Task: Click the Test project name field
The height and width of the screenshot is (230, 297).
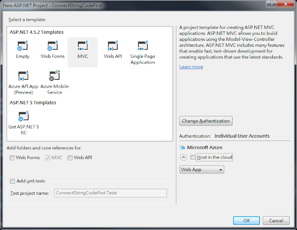Action: pyautogui.click(x=110, y=193)
